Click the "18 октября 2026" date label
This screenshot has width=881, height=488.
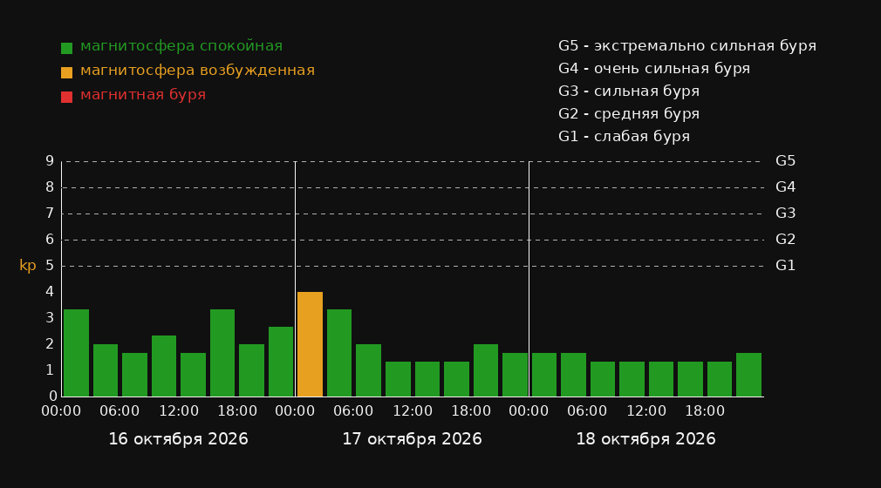pos(645,439)
